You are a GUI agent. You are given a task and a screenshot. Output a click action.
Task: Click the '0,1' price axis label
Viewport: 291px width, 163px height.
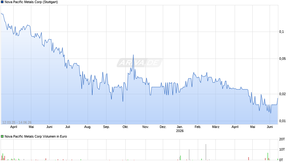tap(281, 32)
